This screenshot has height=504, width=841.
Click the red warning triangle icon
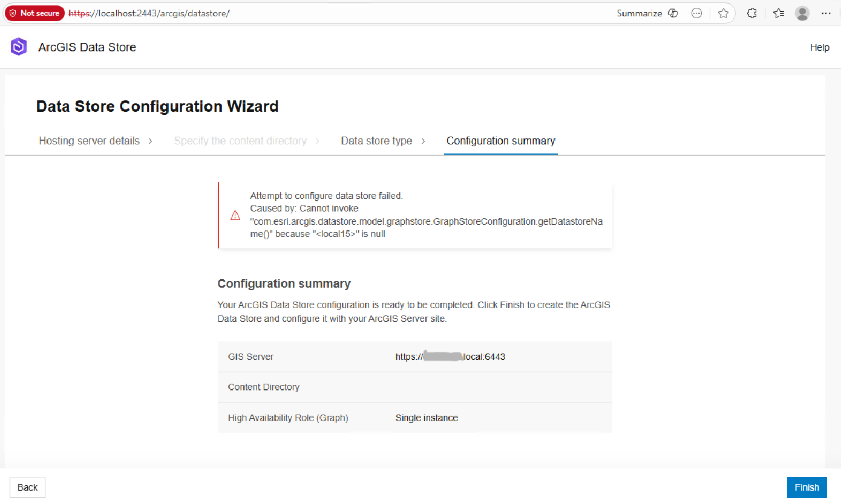pyautogui.click(x=235, y=215)
